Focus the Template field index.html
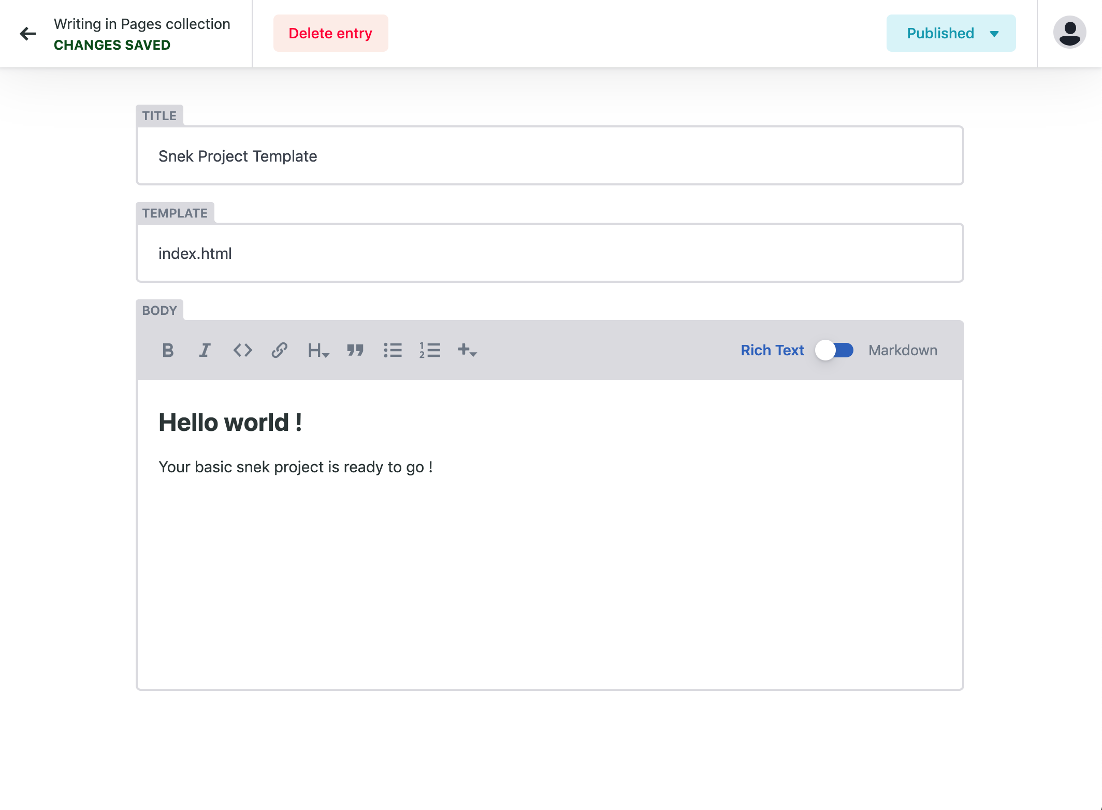The width and height of the screenshot is (1102, 810). (549, 253)
